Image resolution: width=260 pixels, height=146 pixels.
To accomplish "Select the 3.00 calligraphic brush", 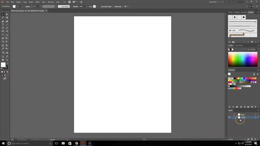I will pos(243,30).
